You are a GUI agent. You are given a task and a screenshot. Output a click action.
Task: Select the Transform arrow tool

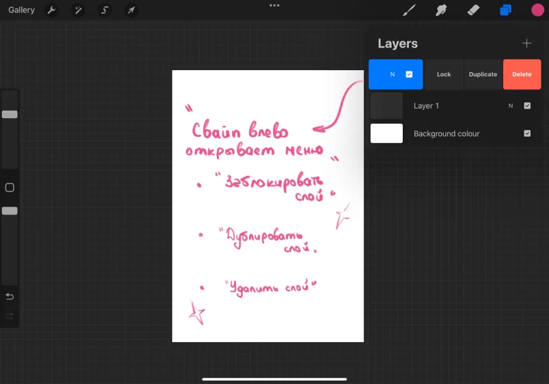click(x=131, y=10)
